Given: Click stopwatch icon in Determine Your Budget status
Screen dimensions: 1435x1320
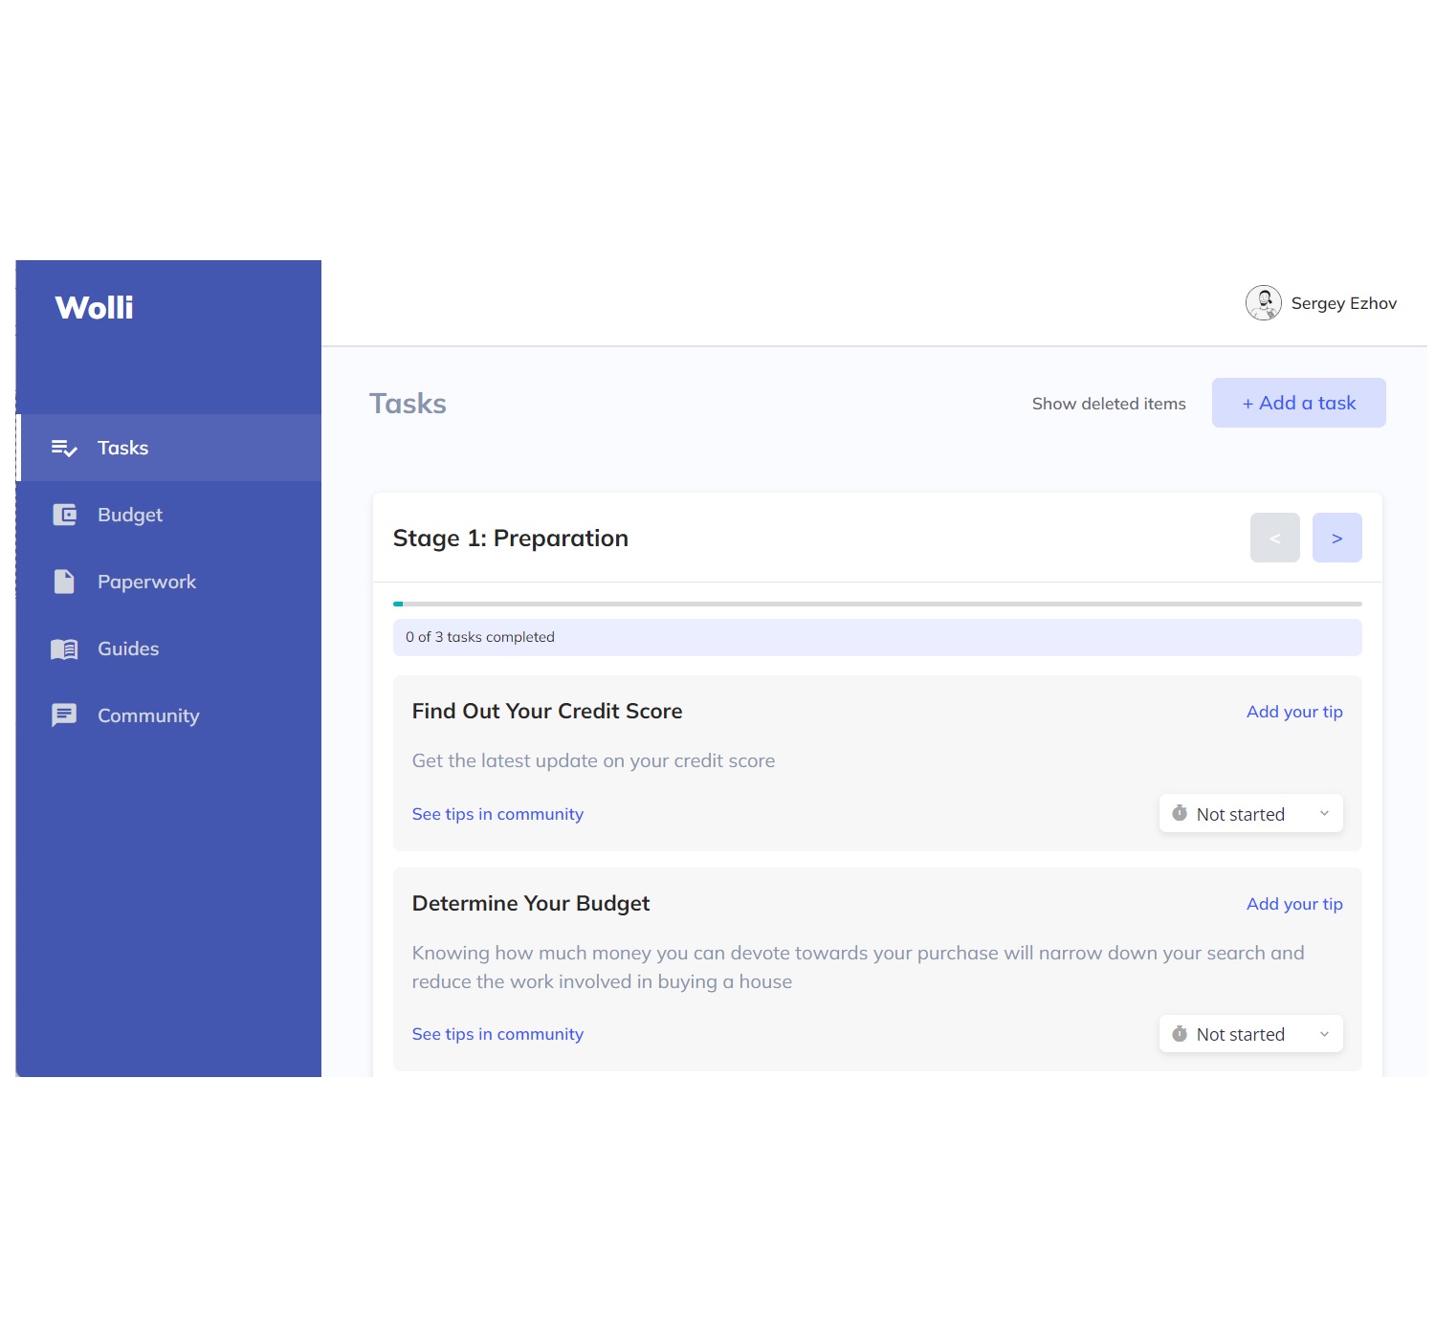Looking at the screenshot, I should coord(1180,1033).
